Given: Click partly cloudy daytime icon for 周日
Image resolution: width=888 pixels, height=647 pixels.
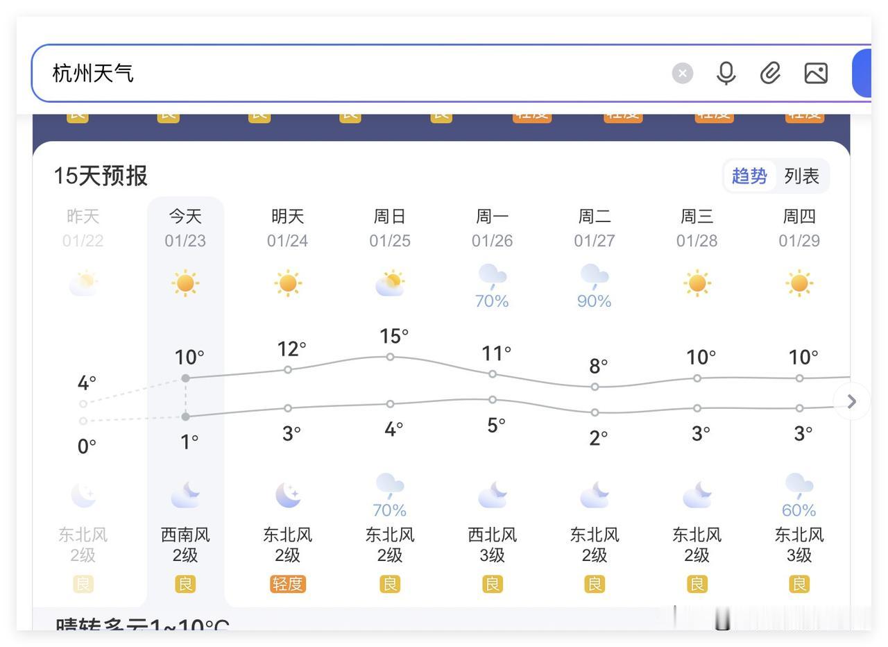Looking at the screenshot, I should 390,283.
